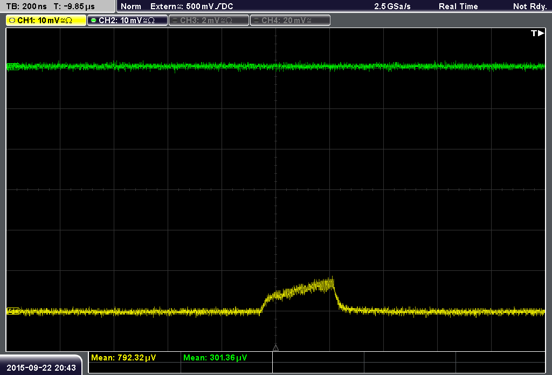The width and height of the screenshot is (552, 375).
Task: Select the CH1: 10 mV channel tab
Action: [46, 21]
